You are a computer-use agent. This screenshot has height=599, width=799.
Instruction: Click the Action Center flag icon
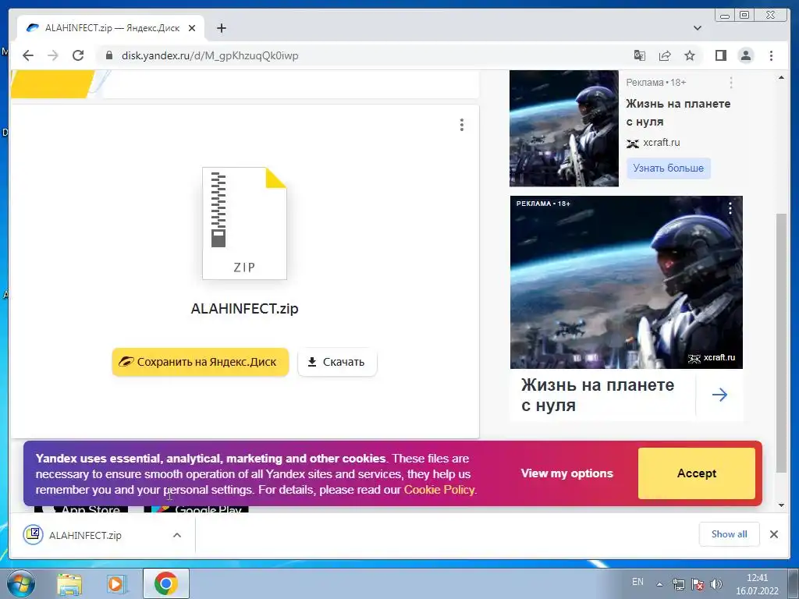(698, 584)
